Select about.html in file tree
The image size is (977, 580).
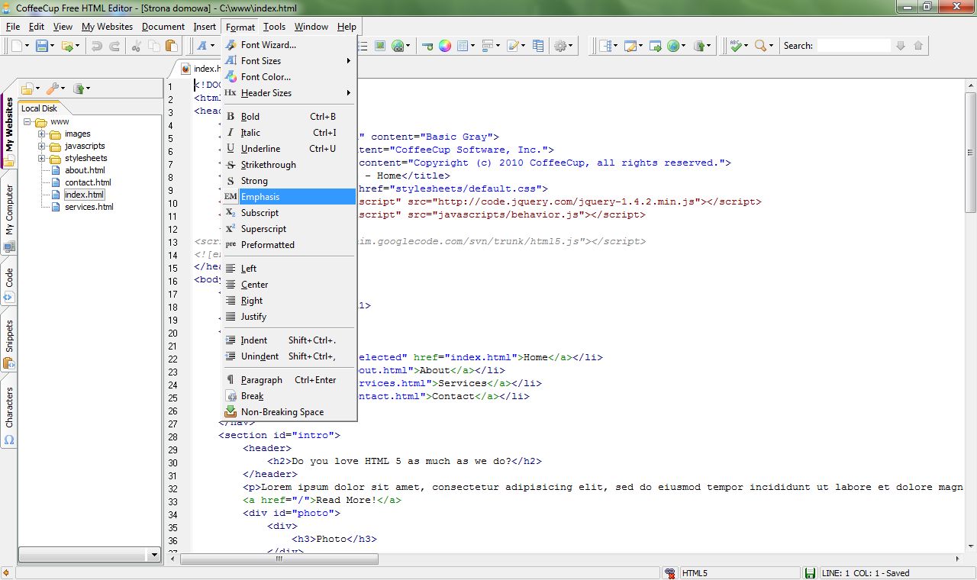click(85, 170)
